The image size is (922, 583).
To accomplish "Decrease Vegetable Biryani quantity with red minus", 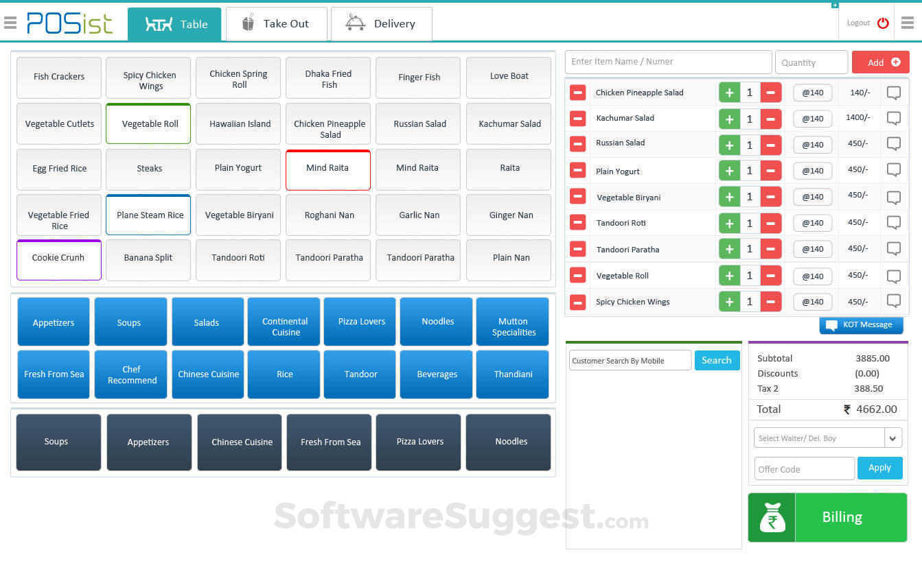I will tap(770, 197).
